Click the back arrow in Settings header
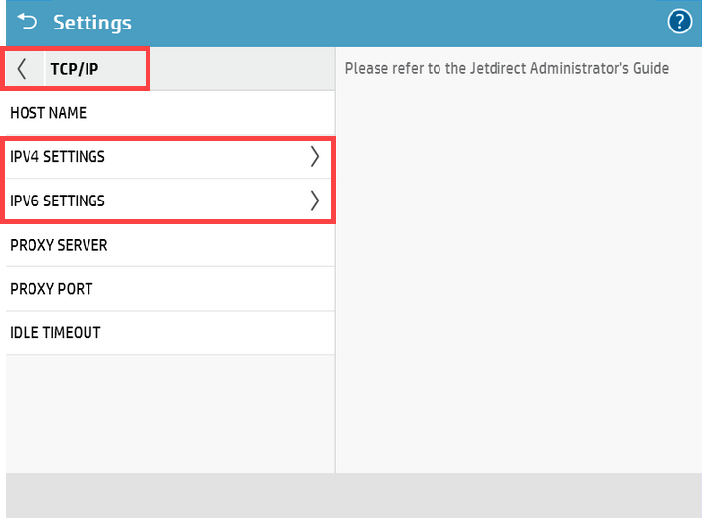 click(27, 22)
